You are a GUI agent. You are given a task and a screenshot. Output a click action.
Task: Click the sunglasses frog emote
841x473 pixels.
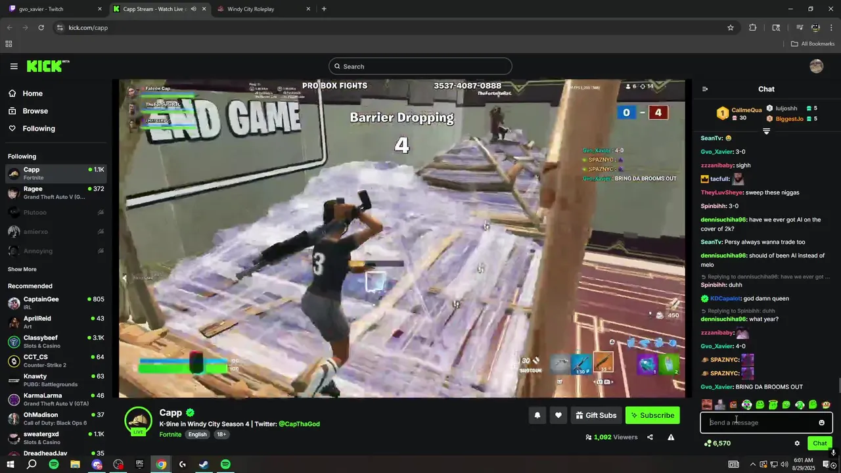(x=746, y=405)
